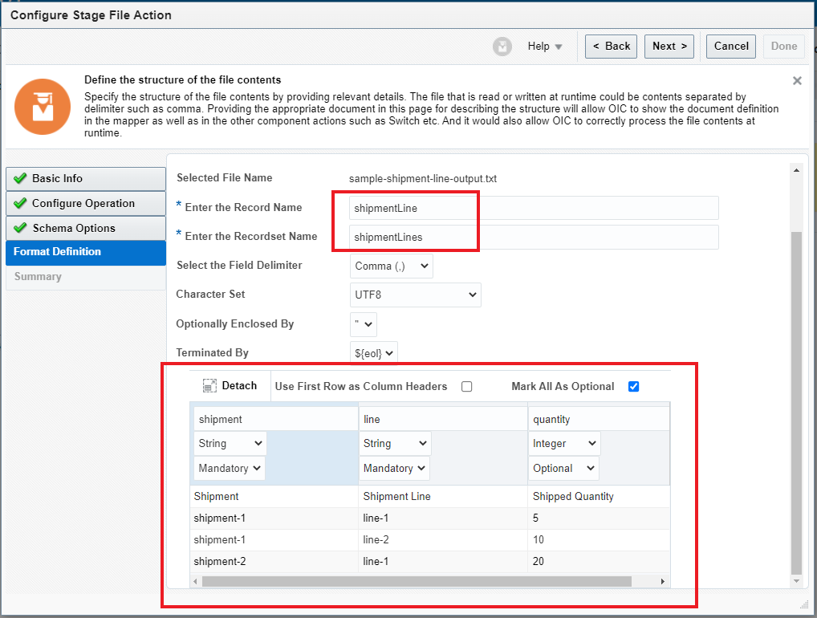Close the description panel with the X
The width and height of the screenshot is (817, 618).
point(797,81)
